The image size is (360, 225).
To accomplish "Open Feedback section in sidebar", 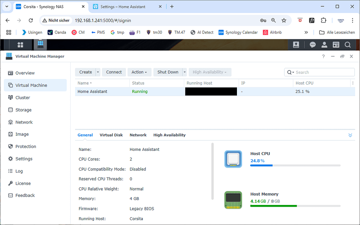I will tap(36, 195).
